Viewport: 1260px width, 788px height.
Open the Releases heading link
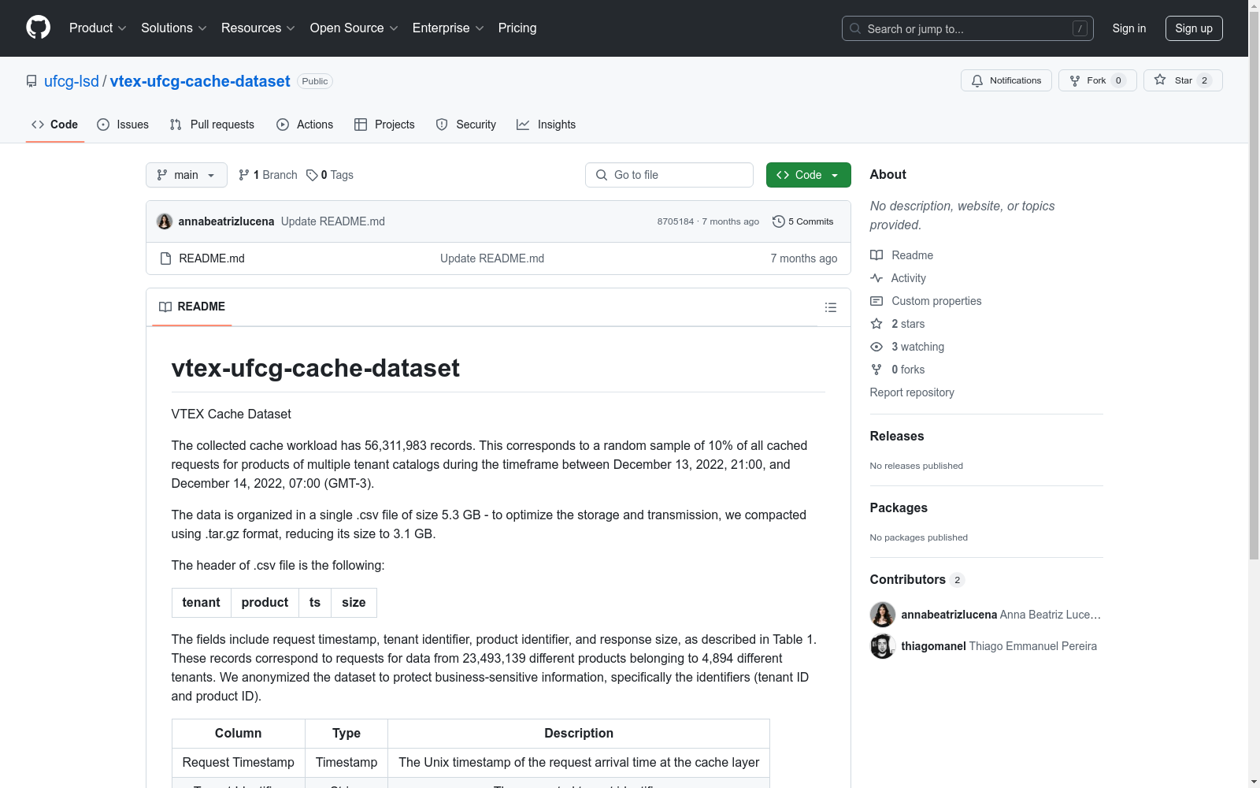click(x=897, y=437)
